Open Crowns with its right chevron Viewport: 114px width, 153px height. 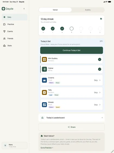pos(100,80)
